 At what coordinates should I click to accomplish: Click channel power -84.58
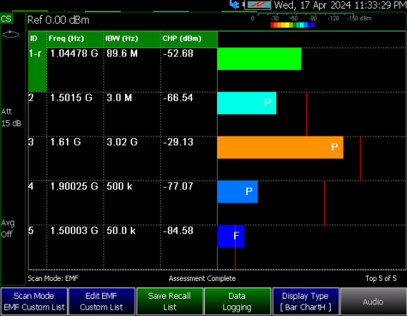pyautogui.click(x=178, y=231)
